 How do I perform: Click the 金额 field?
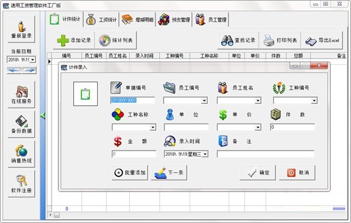[x=134, y=154]
